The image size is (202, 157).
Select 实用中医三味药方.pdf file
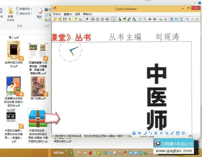coord(14,54)
